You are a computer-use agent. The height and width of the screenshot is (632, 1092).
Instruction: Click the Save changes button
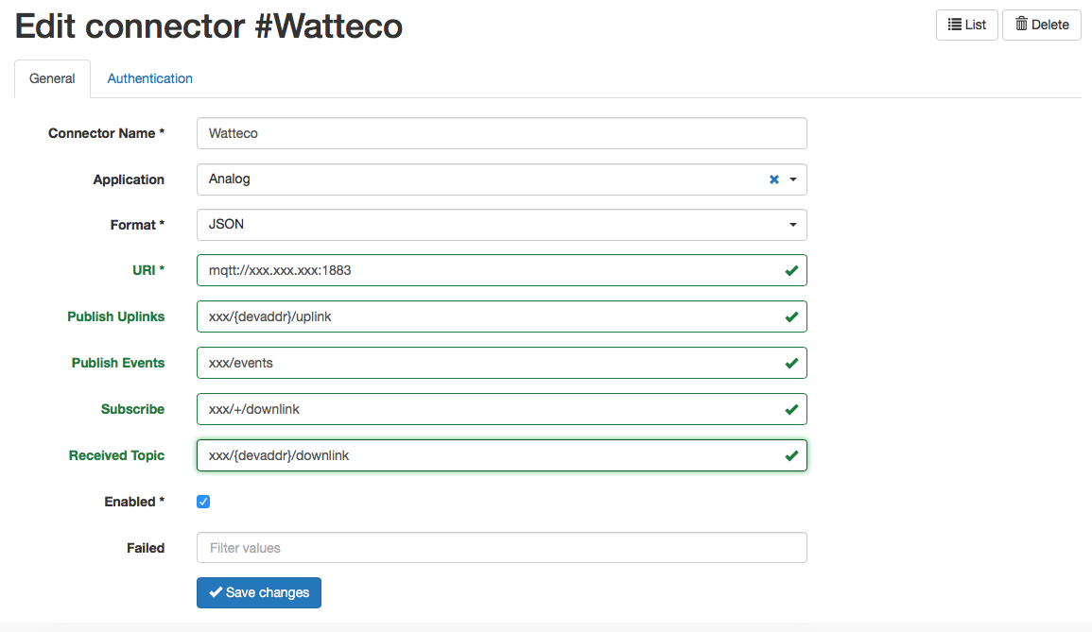tap(259, 592)
